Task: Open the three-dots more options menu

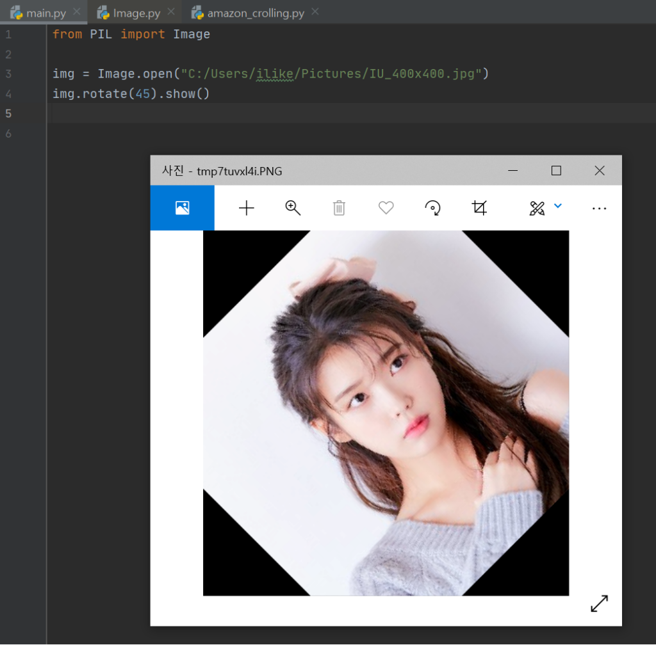Action: pyautogui.click(x=599, y=209)
